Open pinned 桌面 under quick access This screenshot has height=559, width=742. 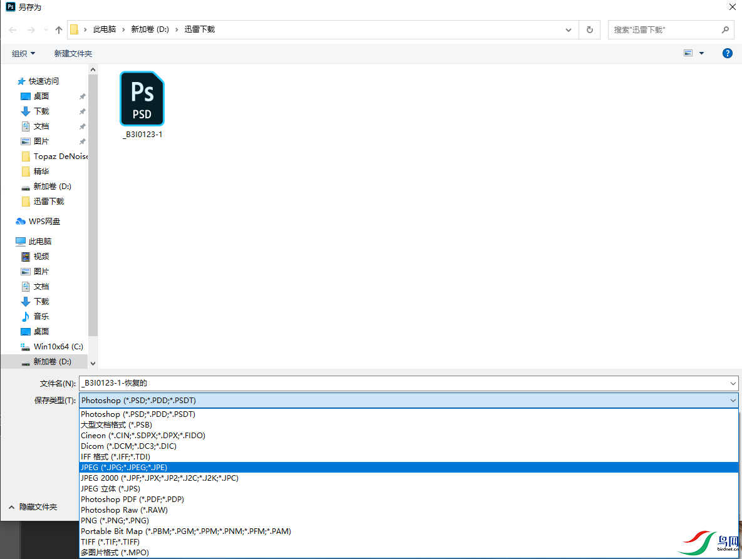click(41, 96)
